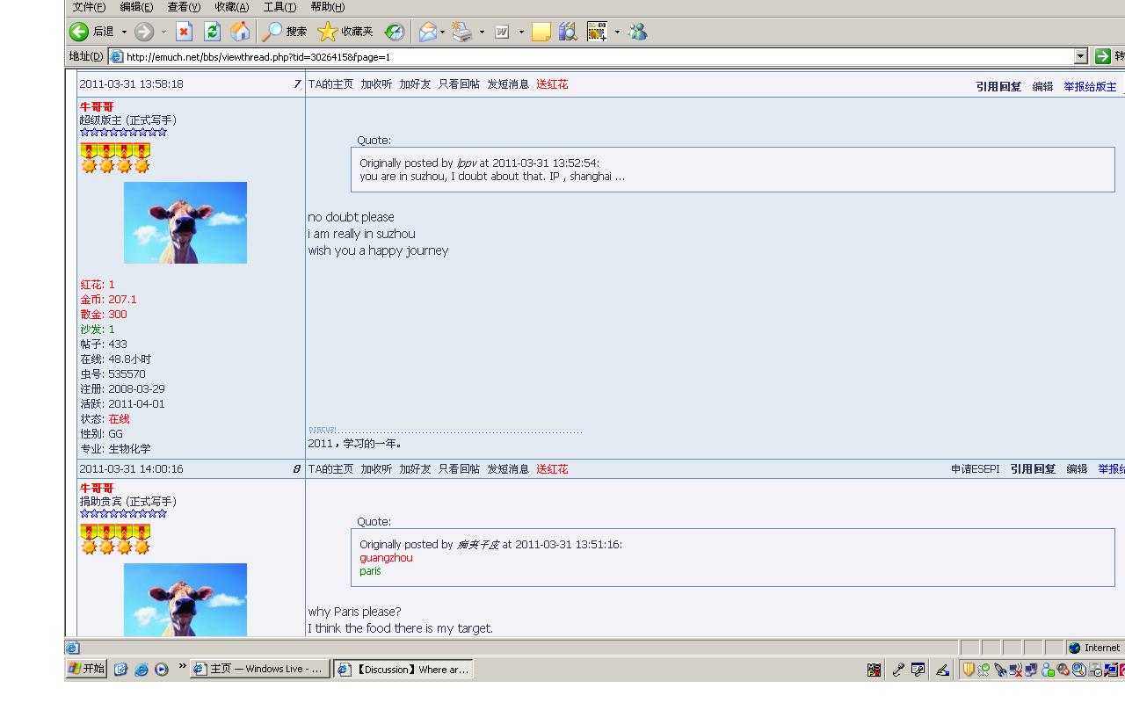Click the Start (开始) button
1125x703 pixels.
click(x=87, y=670)
